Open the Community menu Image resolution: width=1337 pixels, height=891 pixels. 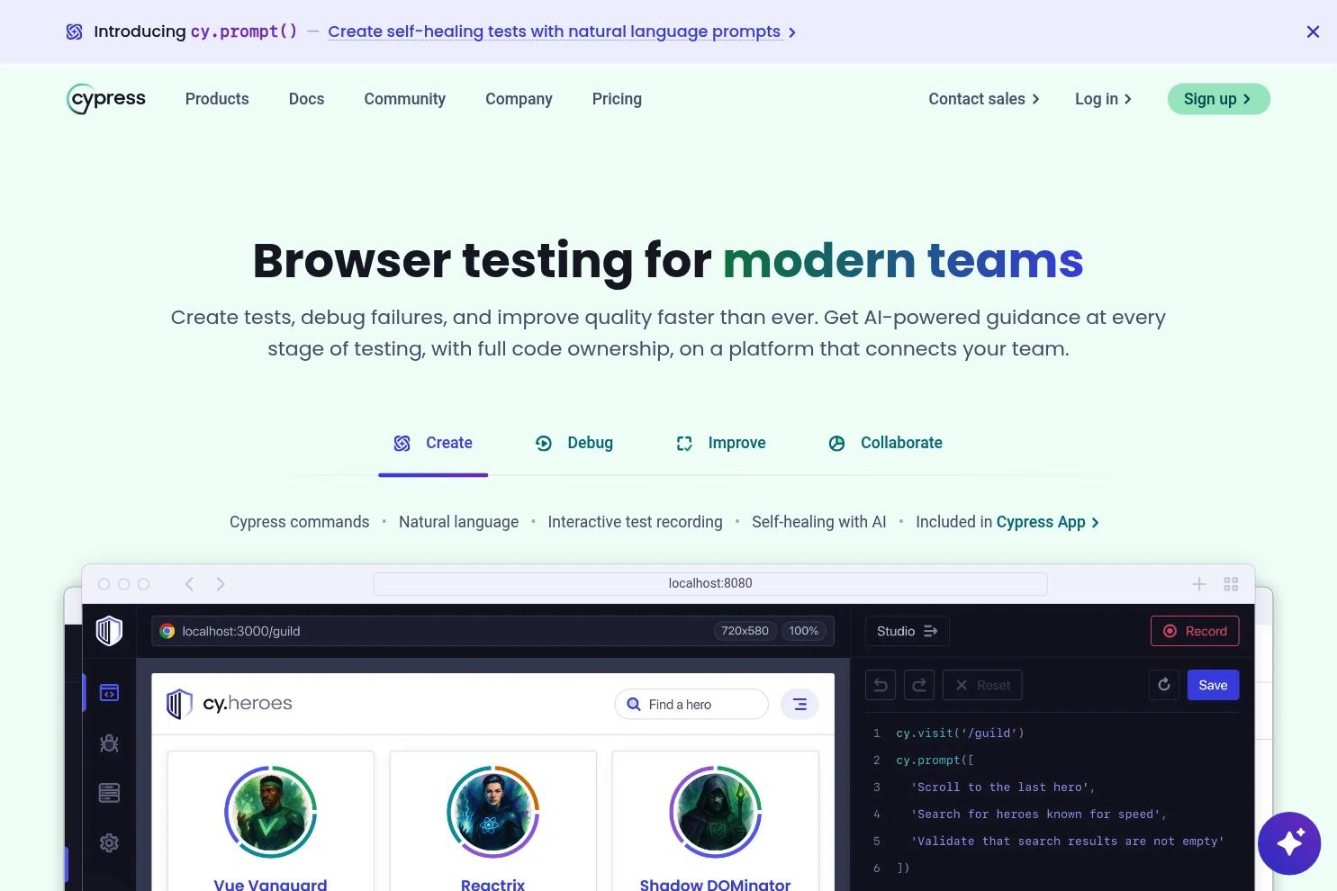coord(404,99)
